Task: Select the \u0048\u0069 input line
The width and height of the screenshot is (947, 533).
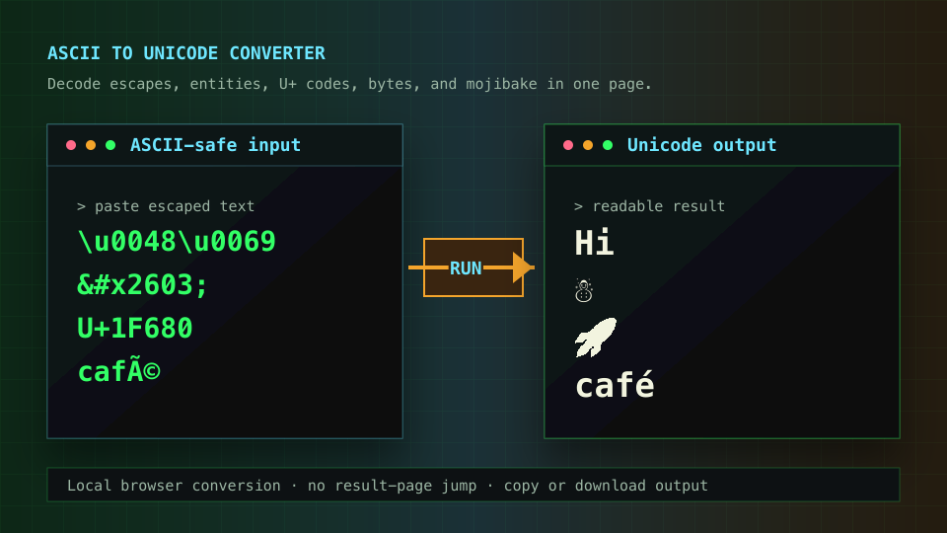Action: 177,242
